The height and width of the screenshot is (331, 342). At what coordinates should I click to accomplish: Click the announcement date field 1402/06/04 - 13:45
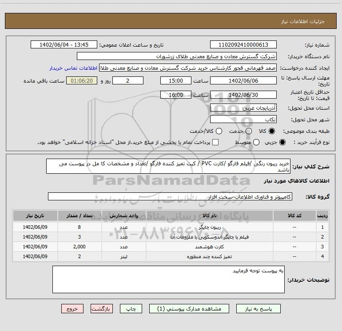[x=64, y=45]
